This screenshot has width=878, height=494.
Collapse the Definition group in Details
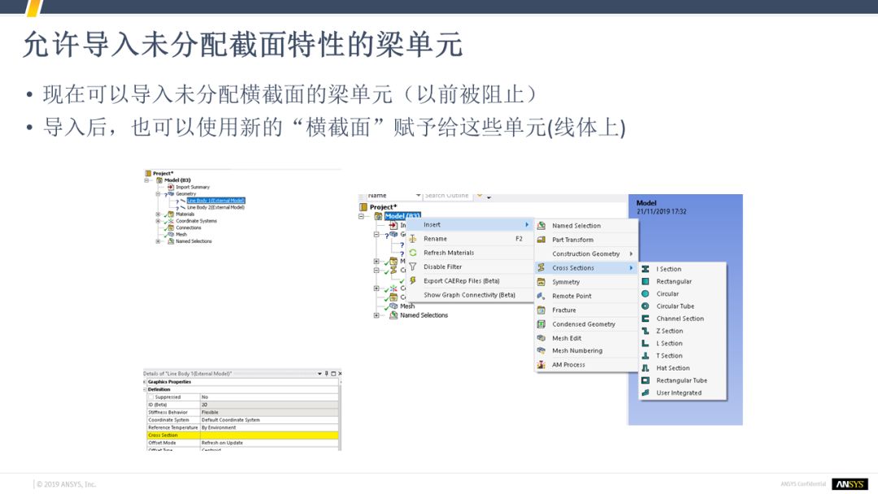(x=146, y=389)
